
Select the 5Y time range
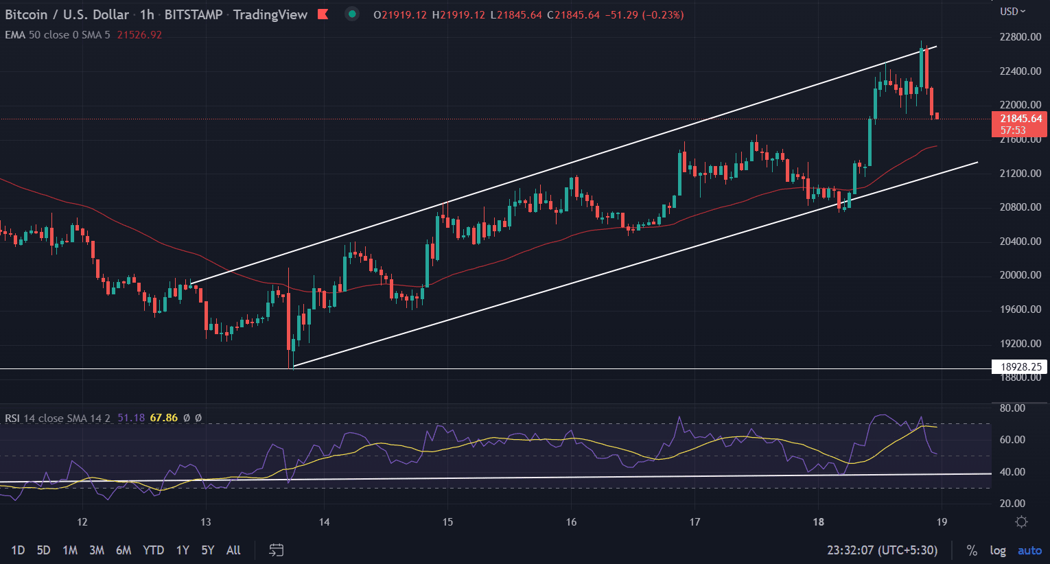tap(208, 550)
